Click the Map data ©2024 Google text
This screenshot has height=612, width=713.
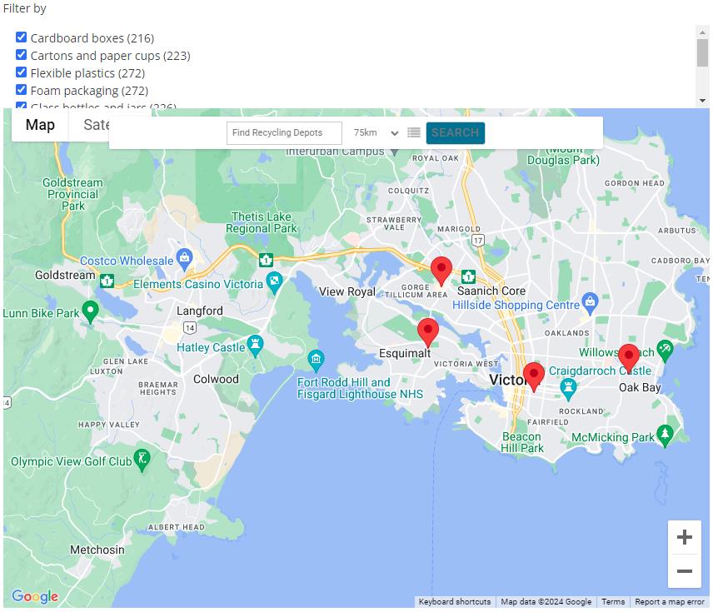coord(546,601)
